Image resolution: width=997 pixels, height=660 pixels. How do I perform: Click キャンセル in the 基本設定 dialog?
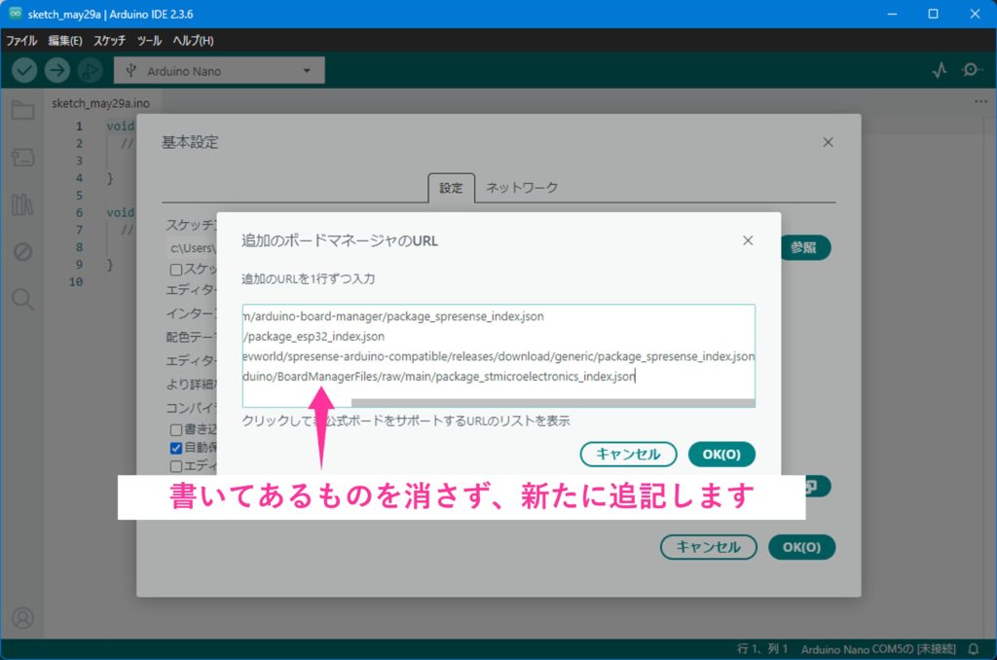coord(709,547)
